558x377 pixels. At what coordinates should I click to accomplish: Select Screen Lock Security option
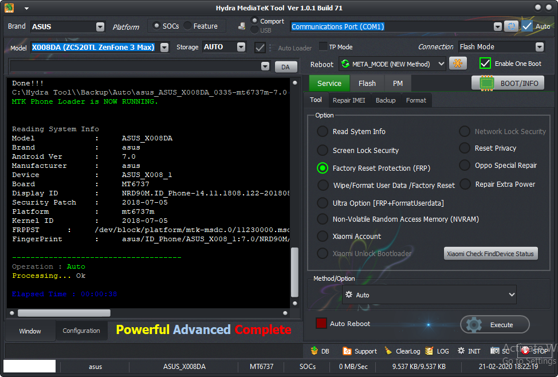click(323, 150)
